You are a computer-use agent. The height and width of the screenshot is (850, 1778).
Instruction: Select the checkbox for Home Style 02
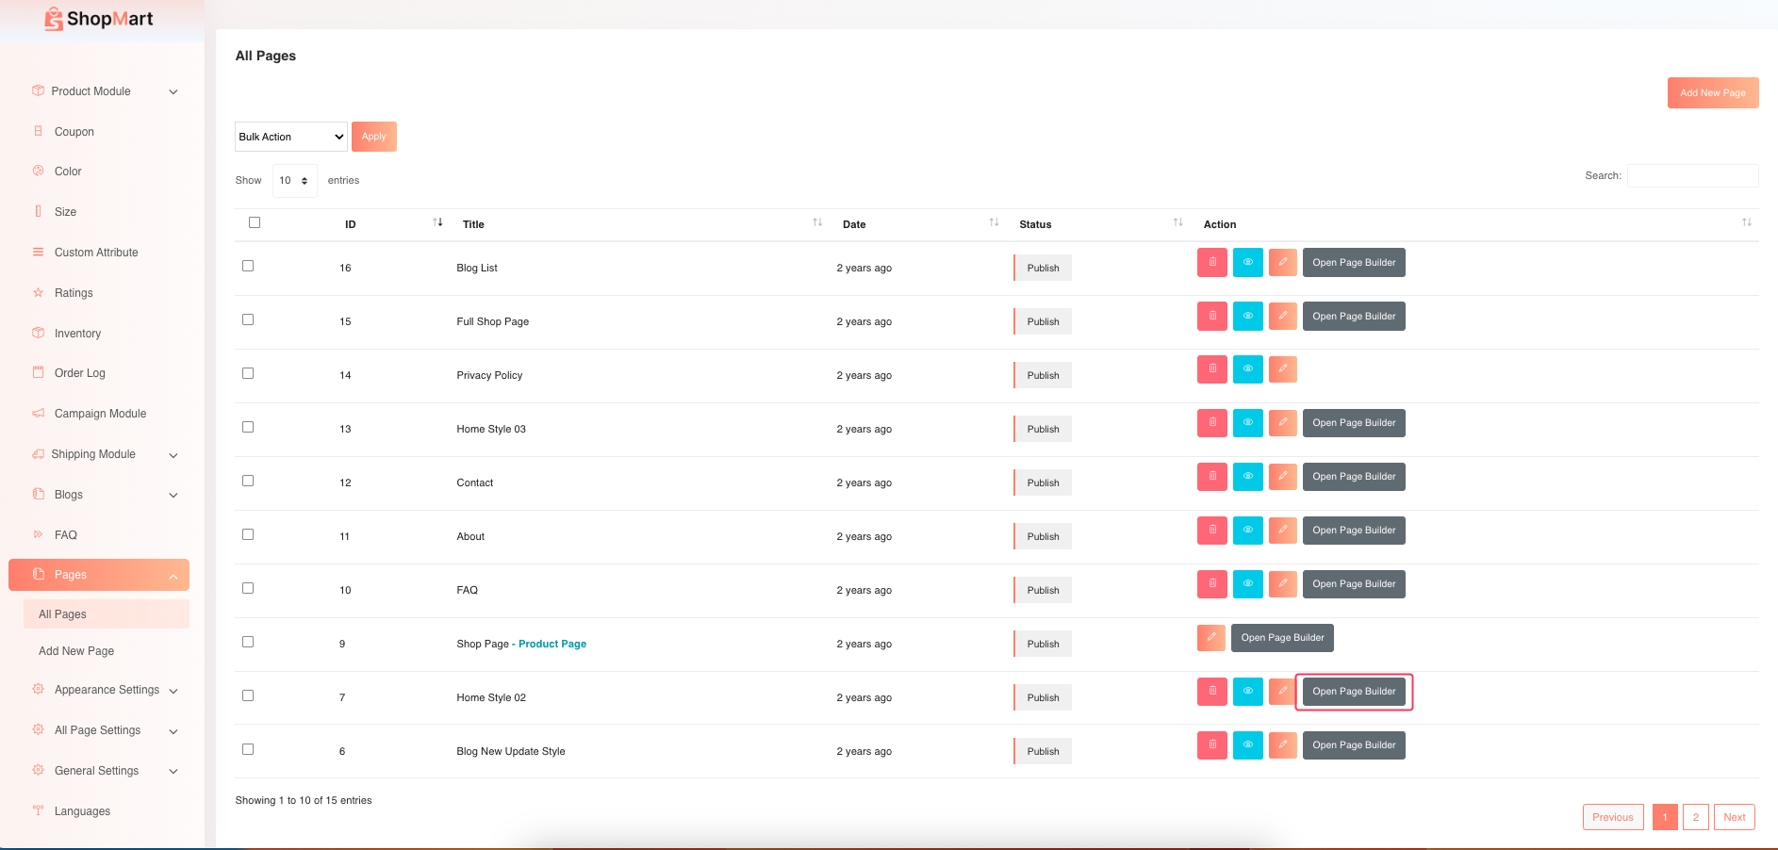248,696
